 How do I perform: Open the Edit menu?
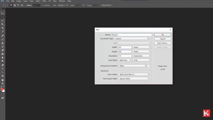[13, 1]
